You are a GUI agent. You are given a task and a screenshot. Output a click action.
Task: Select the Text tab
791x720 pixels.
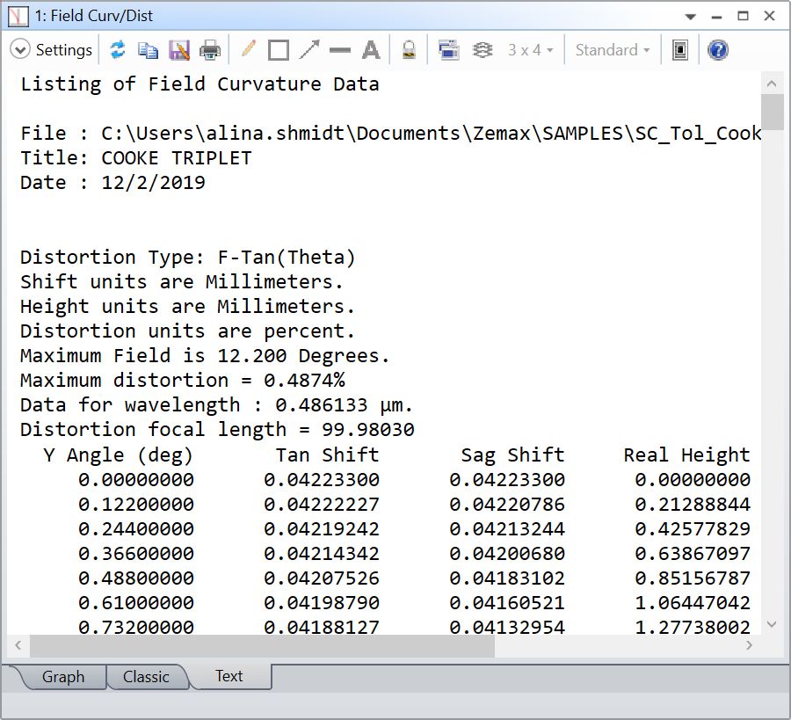pos(229,676)
